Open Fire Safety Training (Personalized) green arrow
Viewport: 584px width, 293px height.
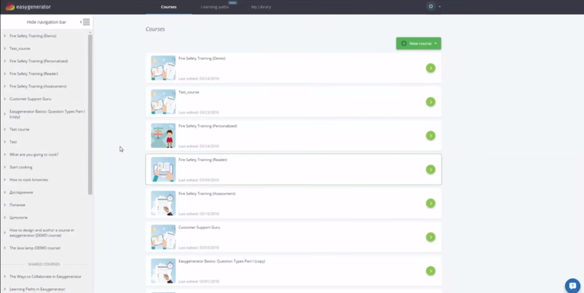click(431, 136)
